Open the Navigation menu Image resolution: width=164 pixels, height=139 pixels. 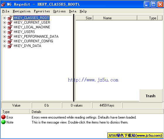(x=22, y=11)
